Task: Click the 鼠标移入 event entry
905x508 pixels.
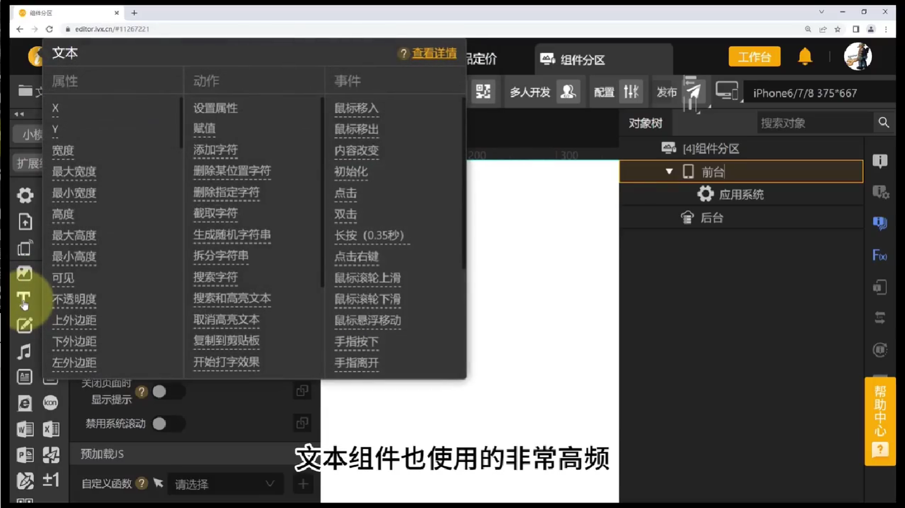Action: click(356, 108)
